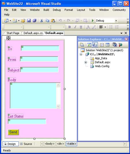
Task: Start debugging with the green play icon
Action: 93,21
